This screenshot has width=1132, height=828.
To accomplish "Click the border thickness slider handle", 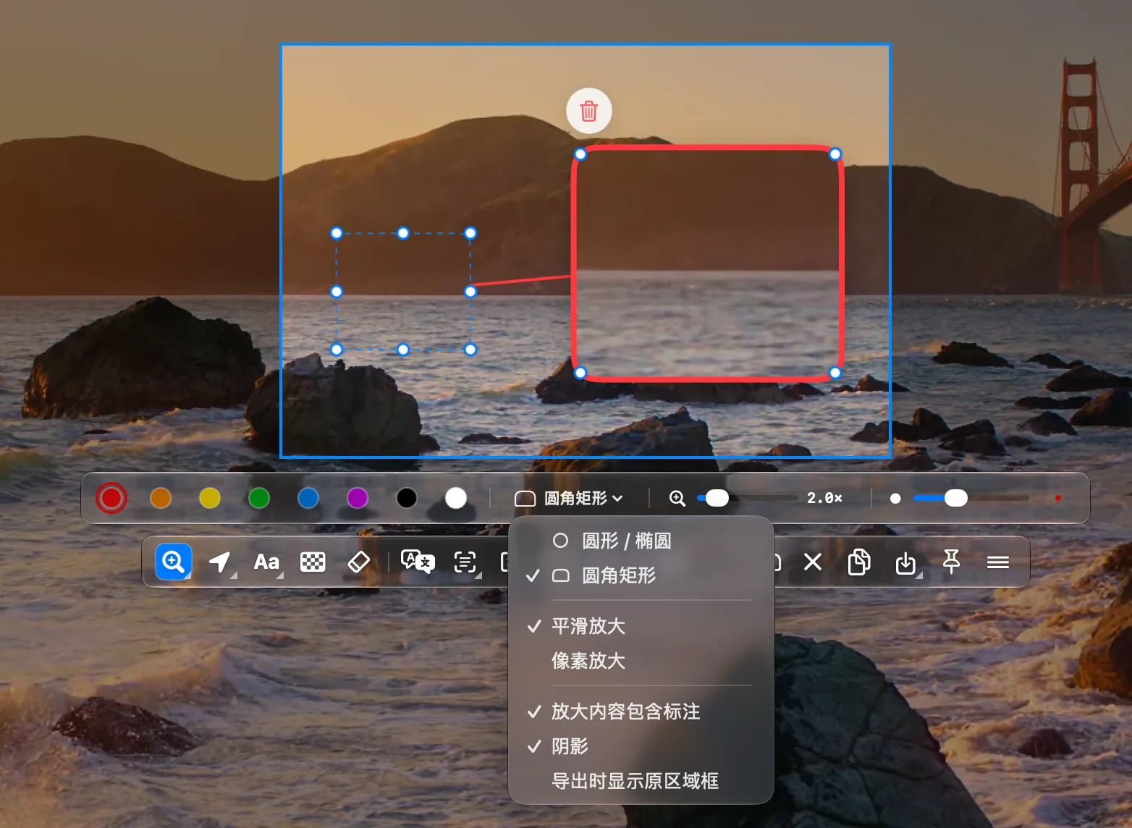I will tap(955, 498).
